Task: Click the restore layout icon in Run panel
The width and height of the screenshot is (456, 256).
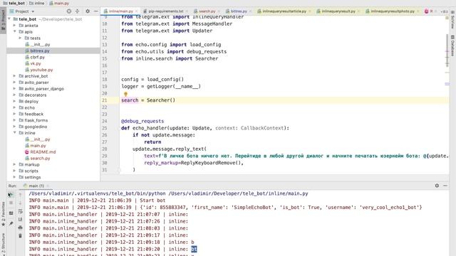Action: point(11,213)
